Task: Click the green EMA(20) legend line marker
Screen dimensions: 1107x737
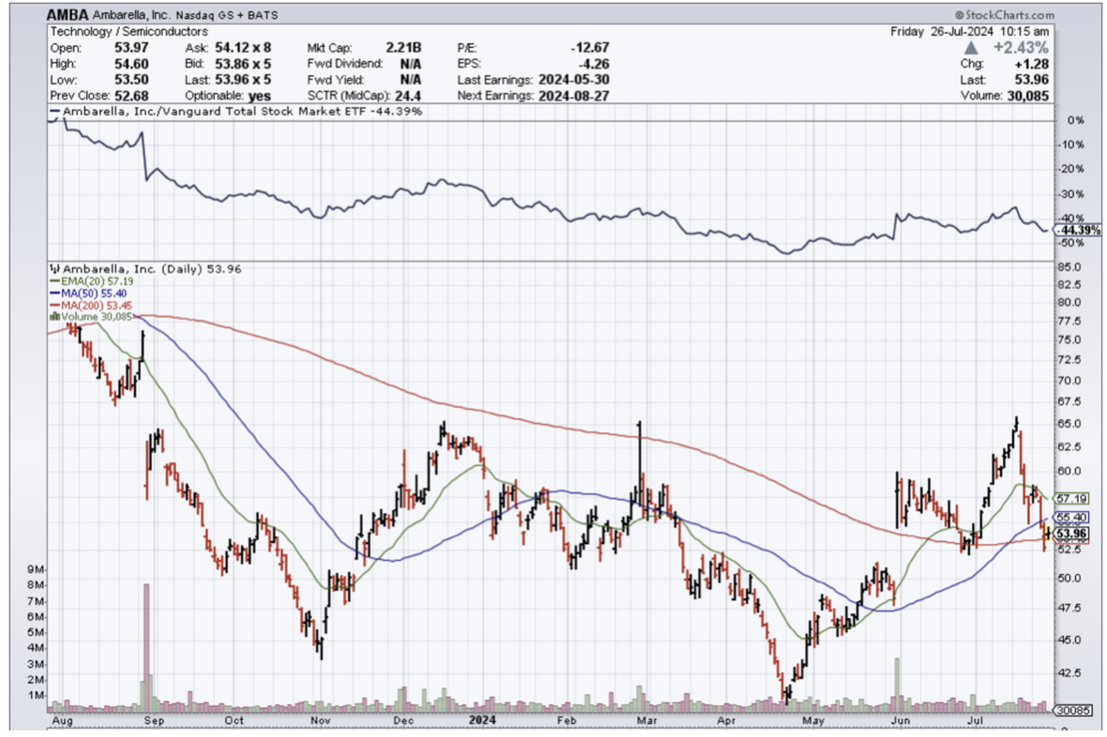Action: coord(53,280)
